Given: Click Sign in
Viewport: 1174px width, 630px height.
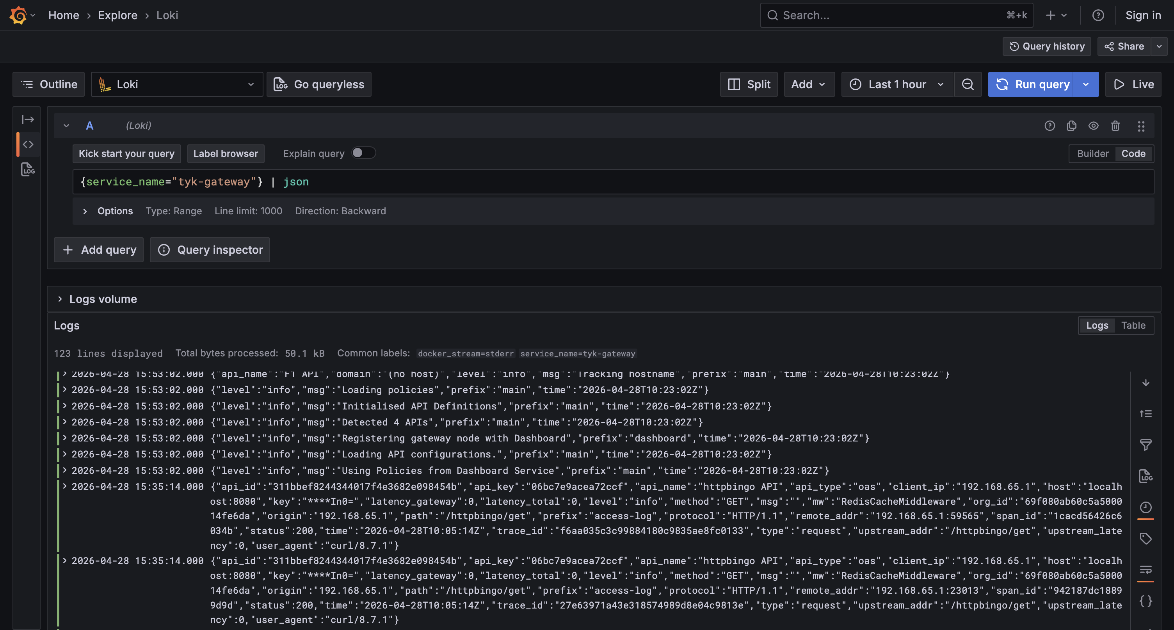Looking at the screenshot, I should point(1143,15).
